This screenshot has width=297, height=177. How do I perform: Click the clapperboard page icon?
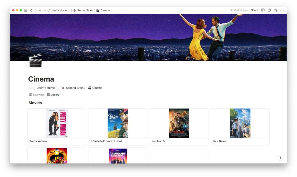click(35, 60)
